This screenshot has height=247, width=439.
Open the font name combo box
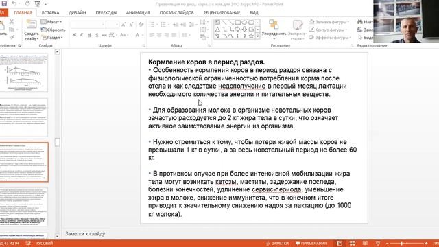(x=88, y=25)
